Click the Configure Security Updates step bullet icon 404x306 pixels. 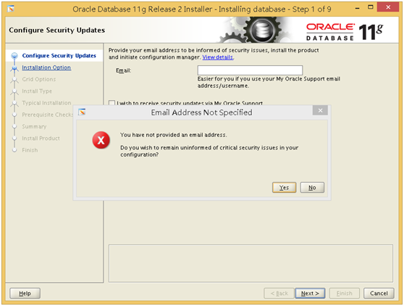(x=14, y=56)
